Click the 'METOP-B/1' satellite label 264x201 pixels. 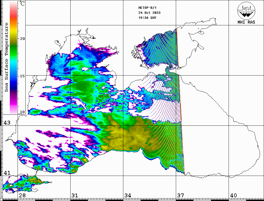click(147, 8)
